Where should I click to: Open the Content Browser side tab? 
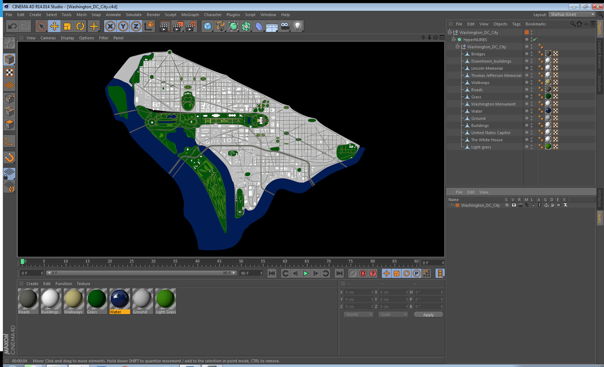(600, 54)
